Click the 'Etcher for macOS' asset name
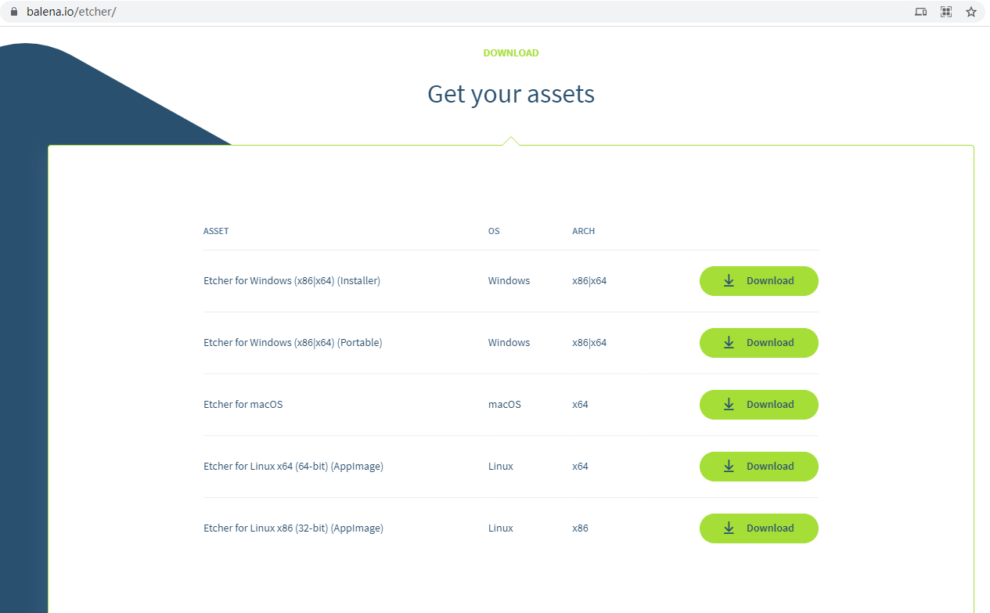 pos(243,405)
